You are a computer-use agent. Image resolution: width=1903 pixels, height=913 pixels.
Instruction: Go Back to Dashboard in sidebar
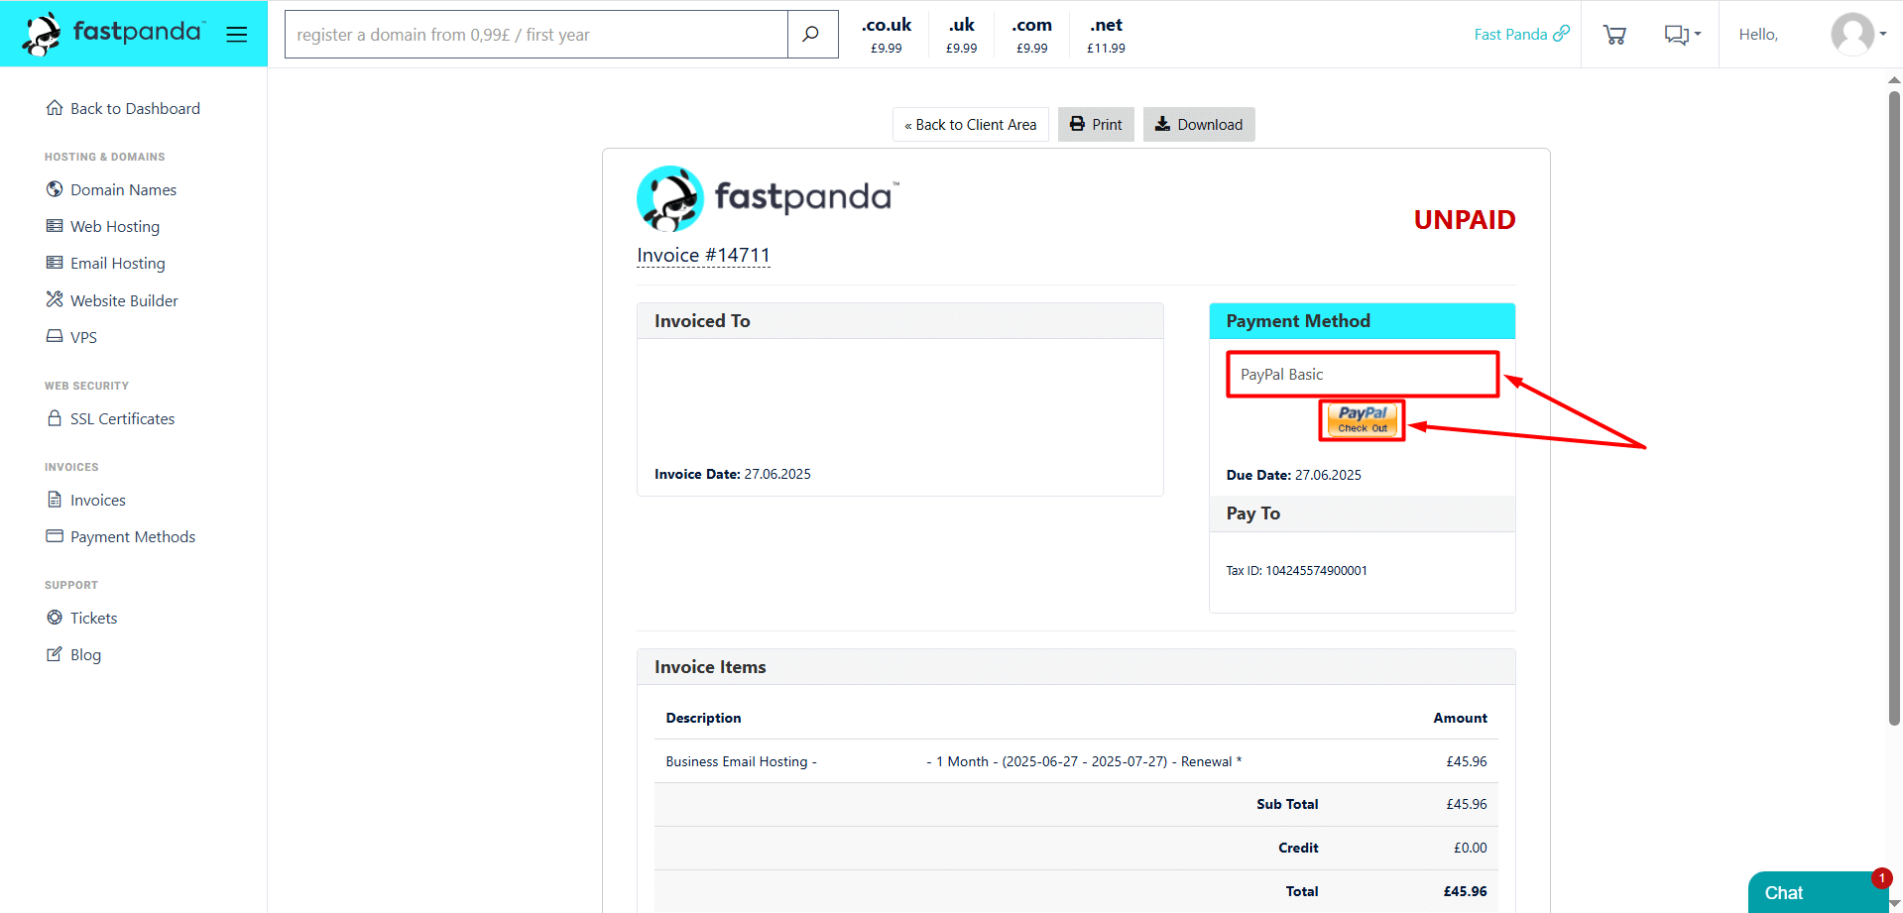coord(123,108)
